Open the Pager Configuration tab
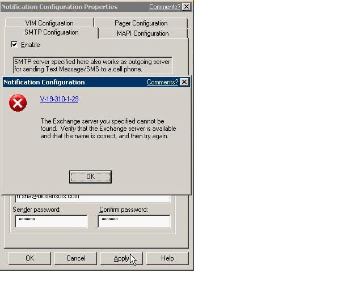This screenshot has width=363, height=290. [141, 23]
